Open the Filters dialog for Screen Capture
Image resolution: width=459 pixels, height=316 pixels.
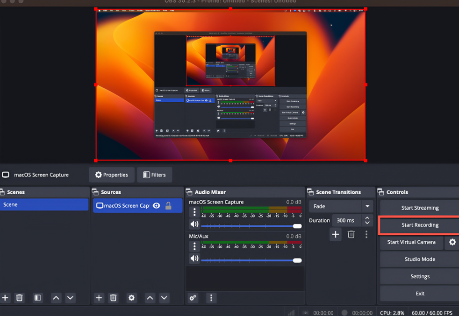coord(154,175)
